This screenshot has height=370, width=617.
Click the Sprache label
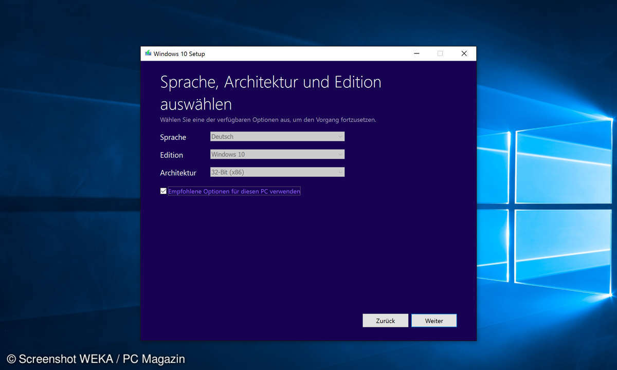173,137
